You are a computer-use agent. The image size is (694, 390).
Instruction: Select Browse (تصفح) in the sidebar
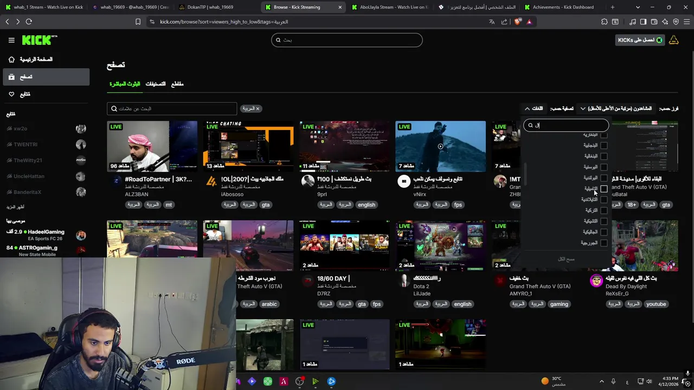[x=46, y=77]
